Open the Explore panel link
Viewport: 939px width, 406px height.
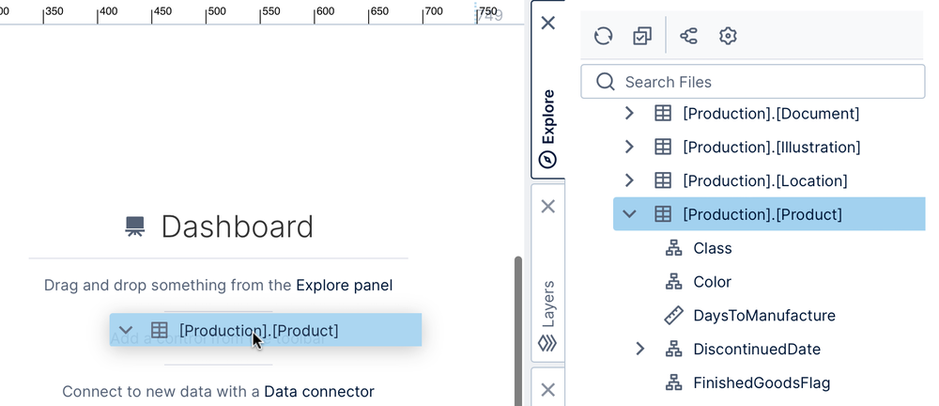click(x=345, y=286)
